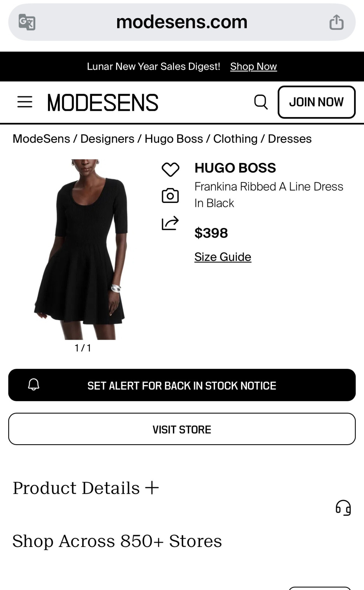Go to Designers breadcrumb
The height and width of the screenshot is (590, 364).
(107, 139)
